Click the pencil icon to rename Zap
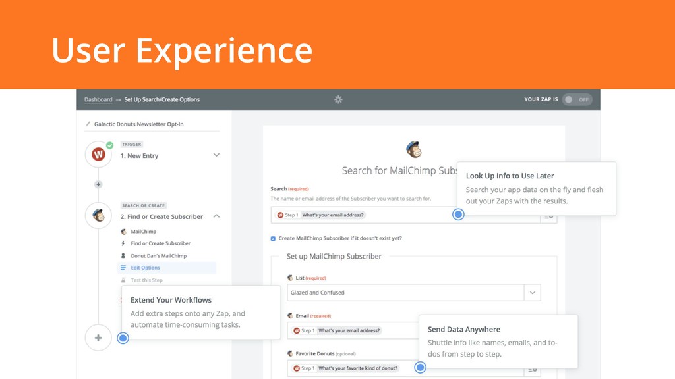This screenshot has height=379, width=675. (x=88, y=124)
